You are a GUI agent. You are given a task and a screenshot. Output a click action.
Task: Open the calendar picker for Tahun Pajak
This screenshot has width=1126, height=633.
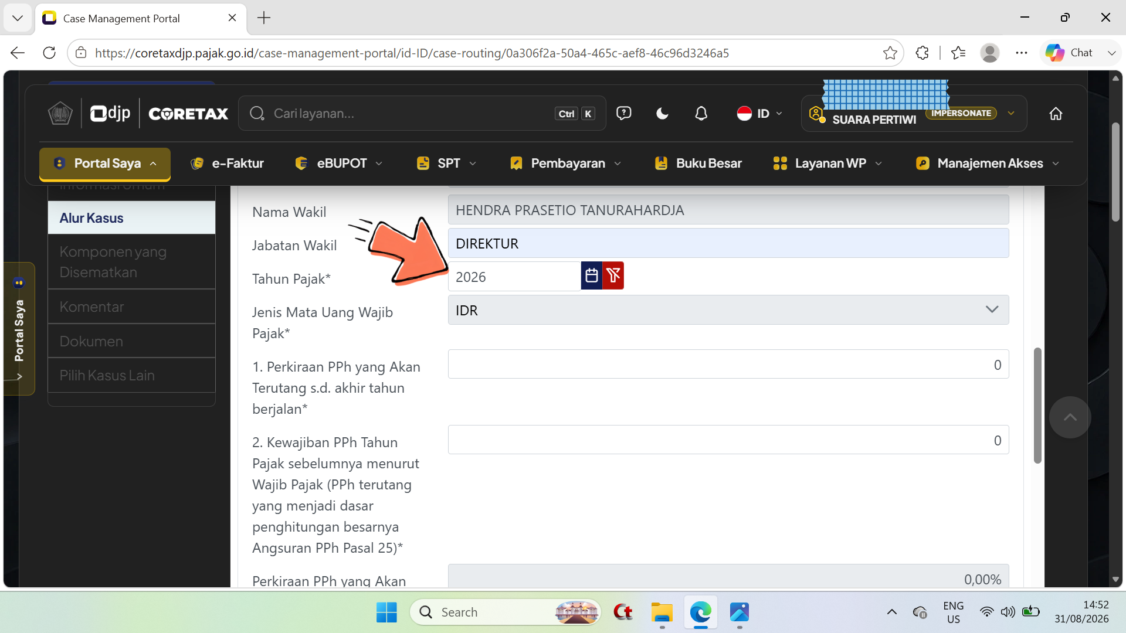[591, 275]
